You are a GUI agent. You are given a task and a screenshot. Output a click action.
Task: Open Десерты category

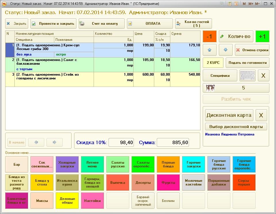(143, 182)
